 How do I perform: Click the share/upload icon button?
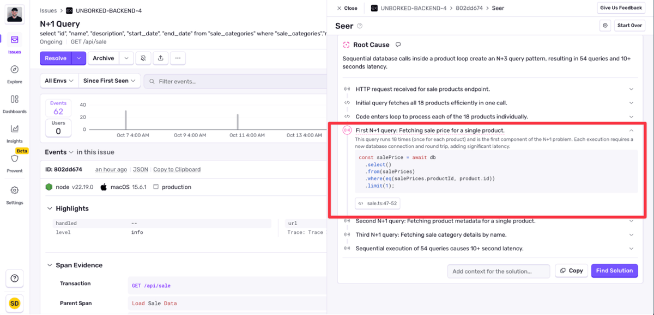(x=160, y=58)
